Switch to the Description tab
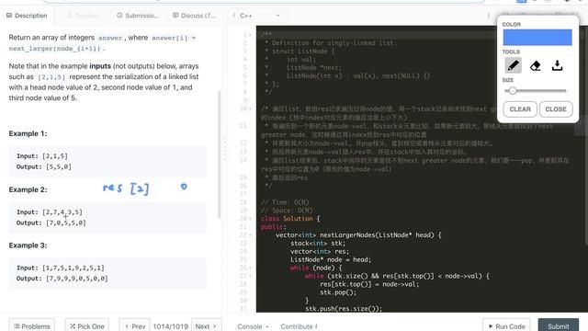588x331 pixels. click(27, 16)
